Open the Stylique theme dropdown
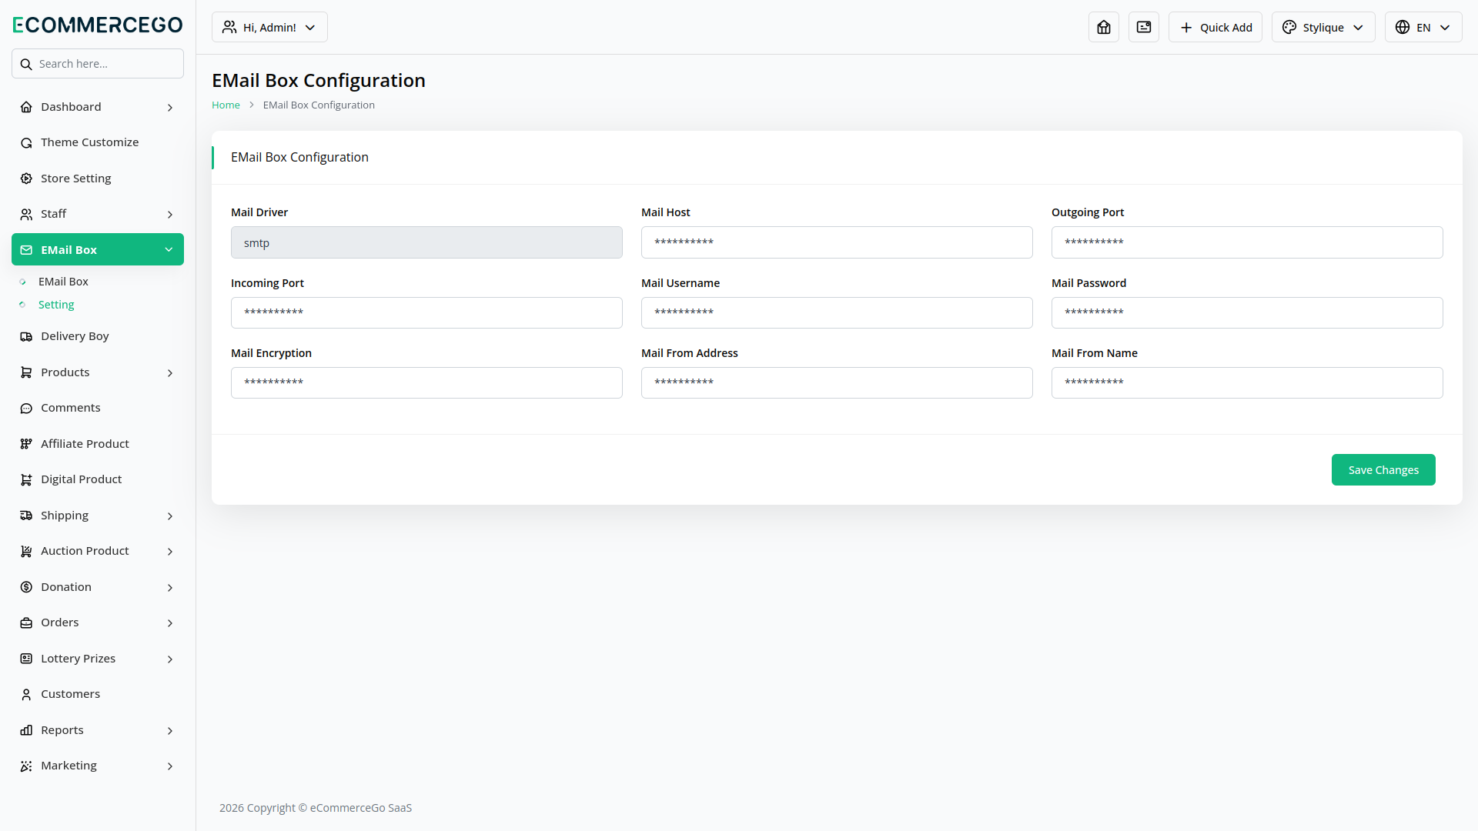The width and height of the screenshot is (1478, 831). pos(1323,27)
